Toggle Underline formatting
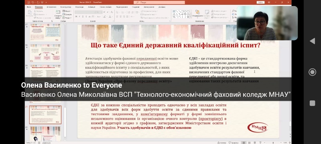 [x=83, y=16]
